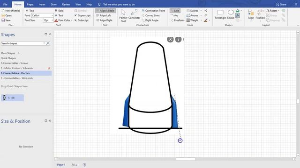Pop out the Size & Position panel
The width and height of the screenshot is (300, 168).
pyautogui.click(x=46, y=121)
